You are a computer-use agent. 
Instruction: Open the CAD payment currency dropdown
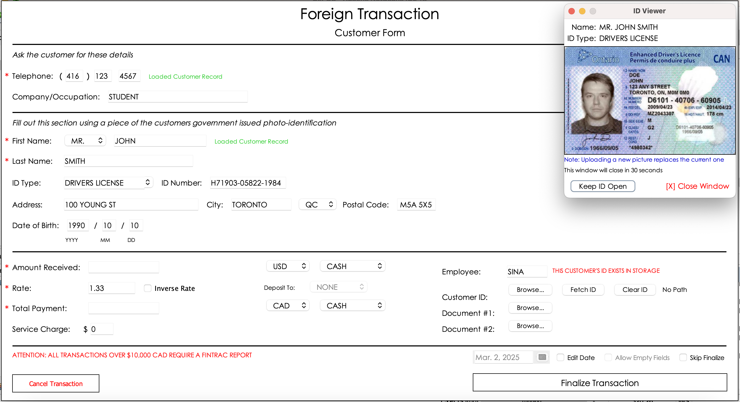[x=288, y=306]
